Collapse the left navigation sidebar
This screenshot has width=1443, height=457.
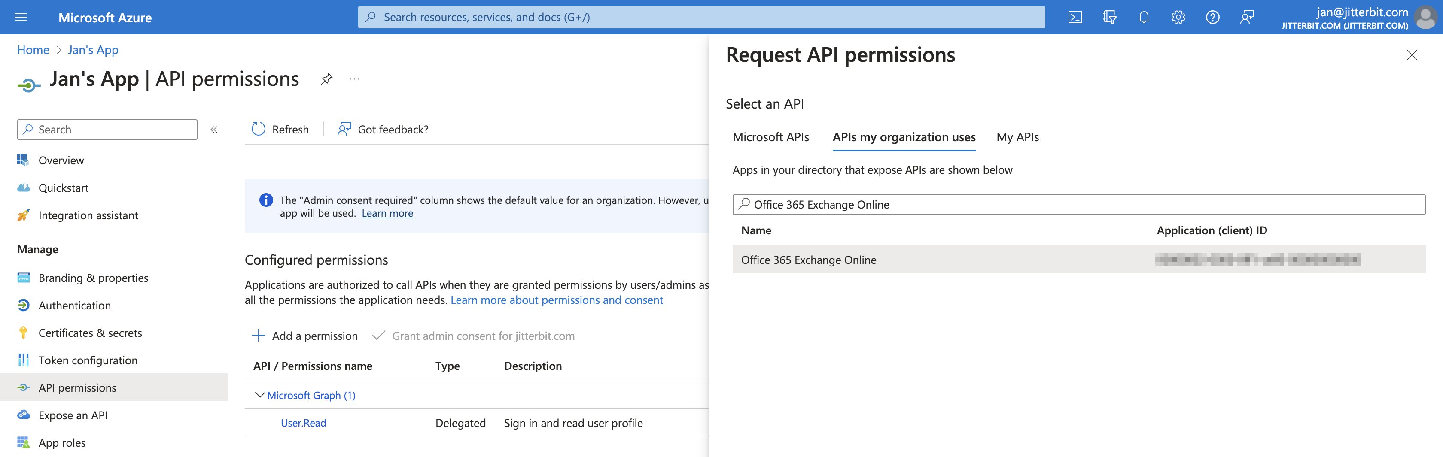pos(214,129)
